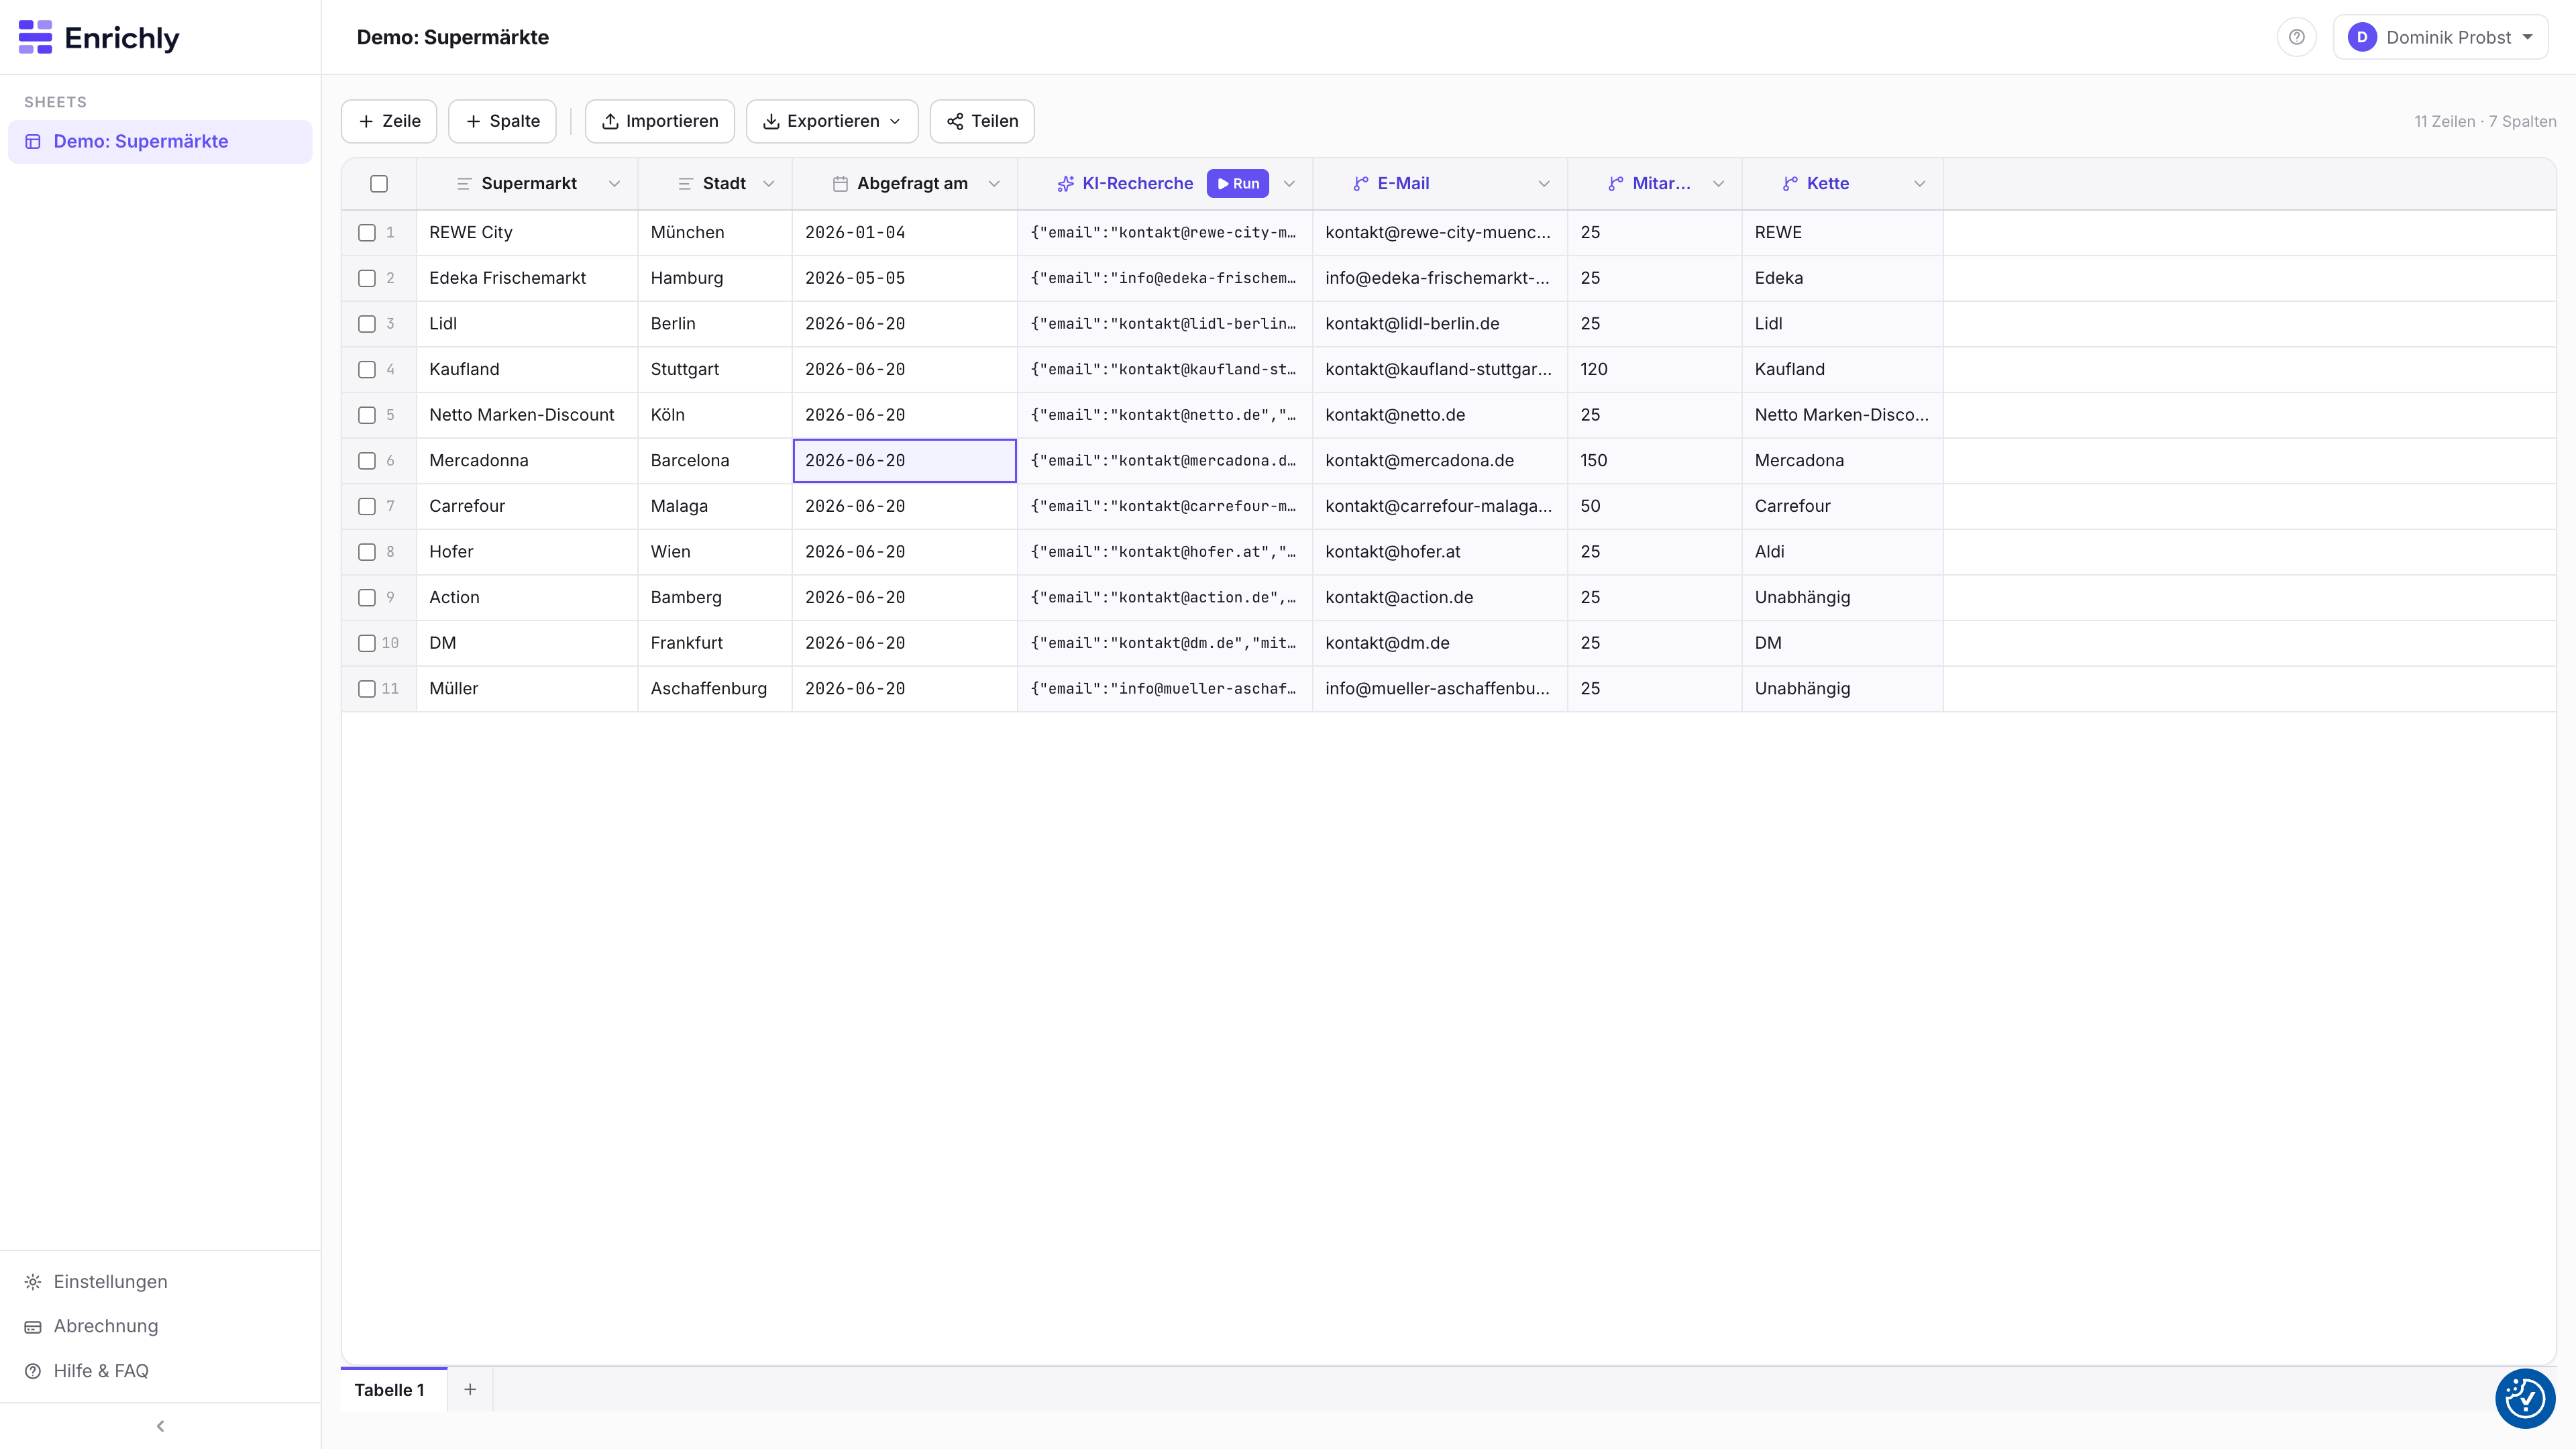Image resolution: width=2576 pixels, height=1449 pixels.
Task: Open the Dominik Probst account menu
Action: click(x=2441, y=37)
